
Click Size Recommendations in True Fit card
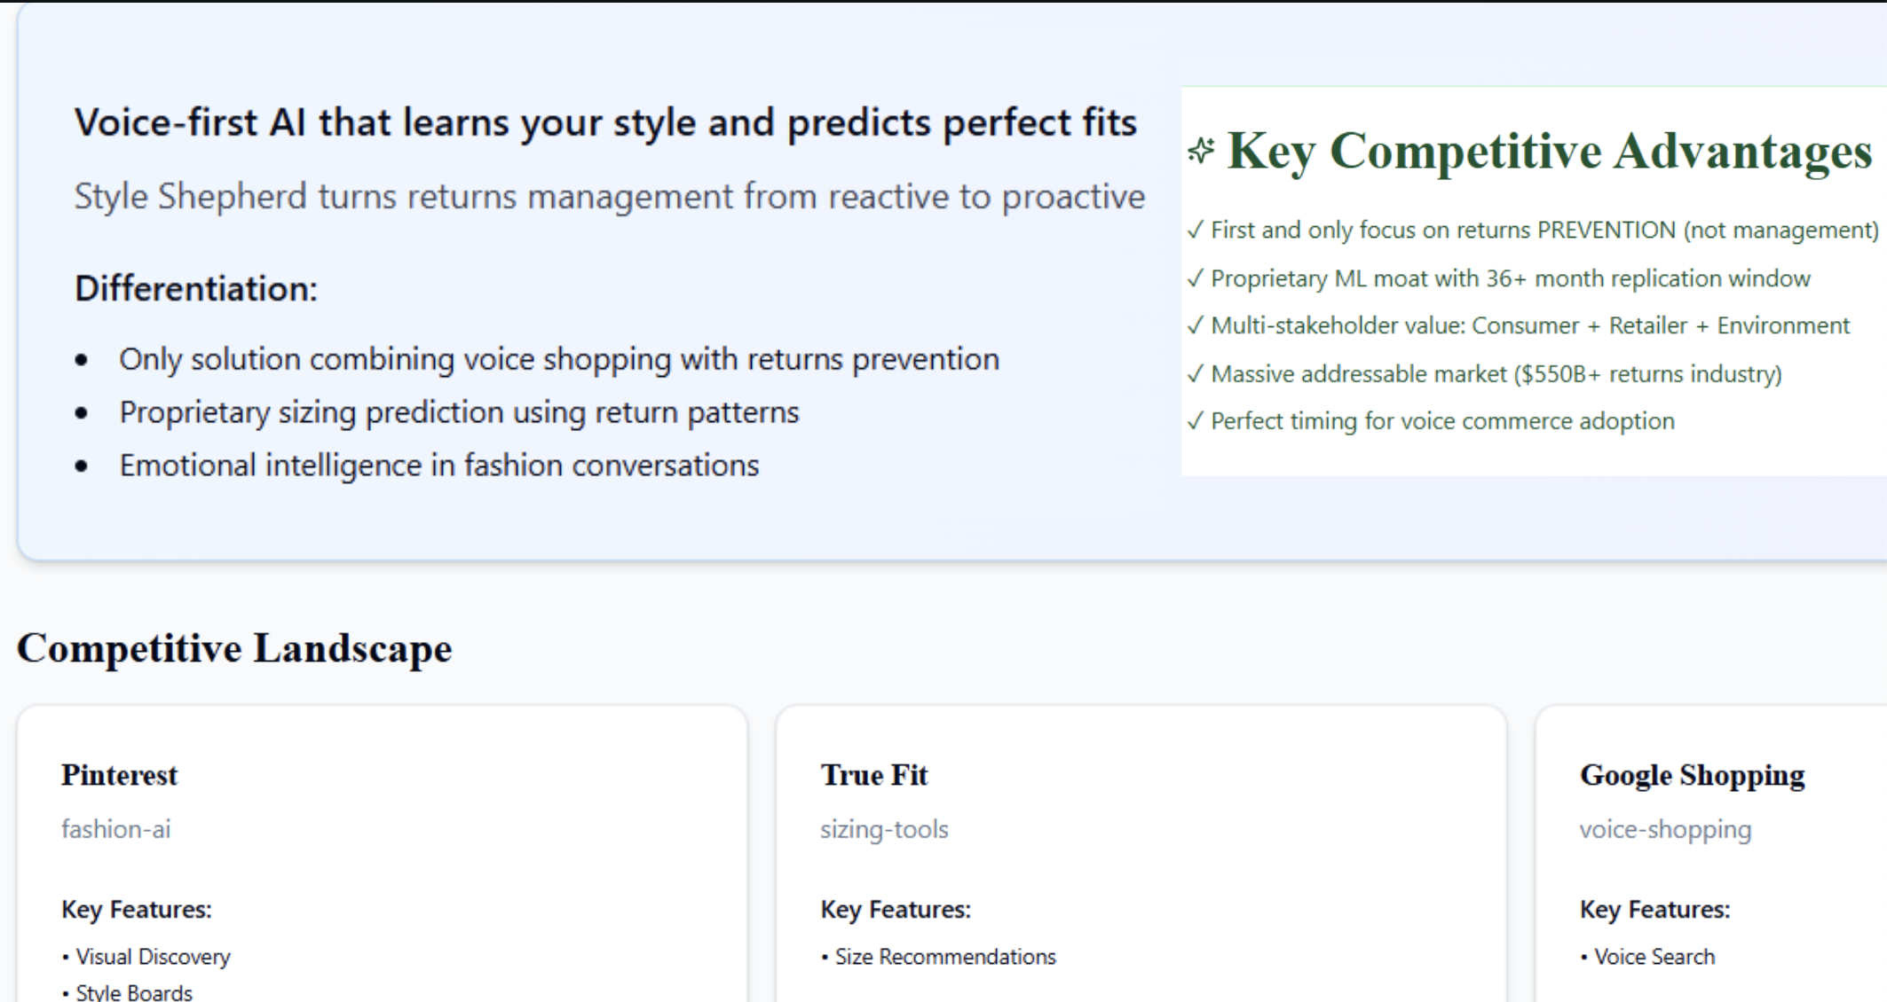(x=945, y=957)
